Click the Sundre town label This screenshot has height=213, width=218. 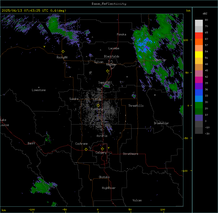(x=74, y=99)
